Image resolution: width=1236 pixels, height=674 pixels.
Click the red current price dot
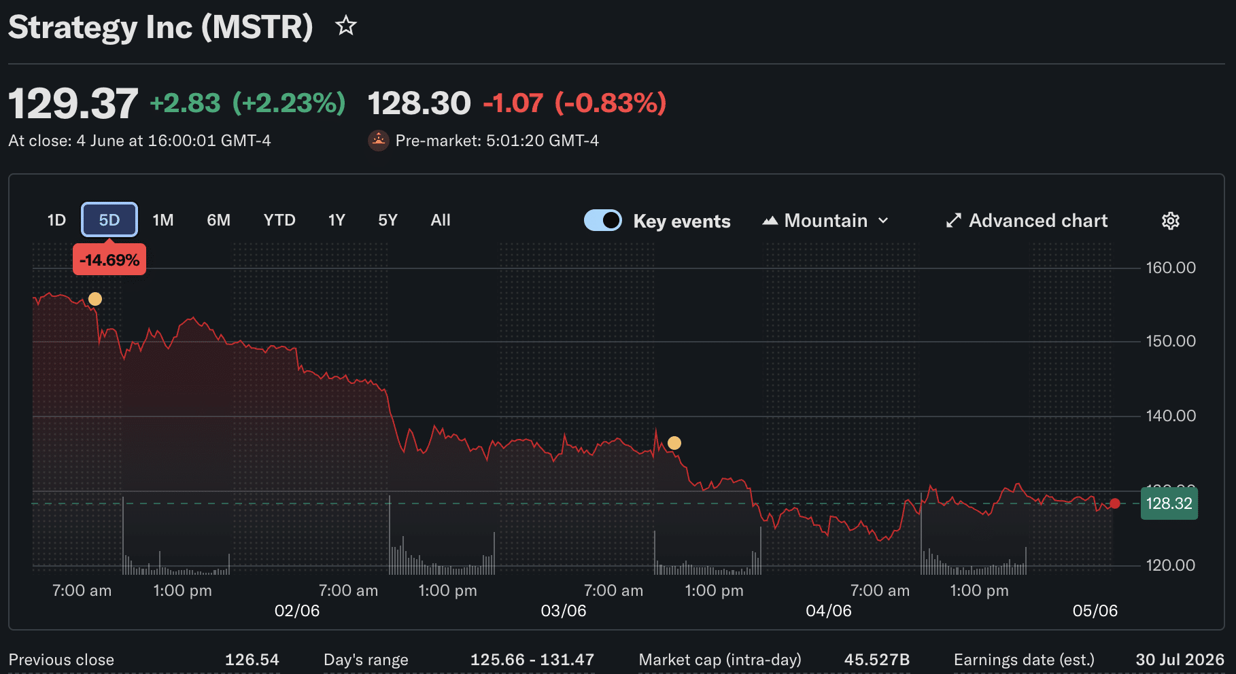click(1114, 503)
